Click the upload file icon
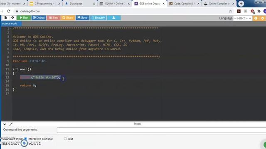The height and width of the screenshot is (149, 266). pyautogui.click(x=13, y=17)
